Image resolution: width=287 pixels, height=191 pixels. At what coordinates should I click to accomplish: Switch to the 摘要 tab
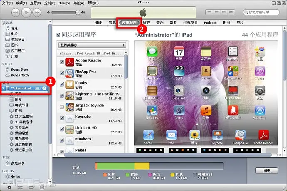[x=99, y=22]
